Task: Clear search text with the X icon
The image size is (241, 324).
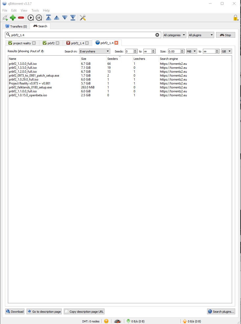Action: pos(157,35)
